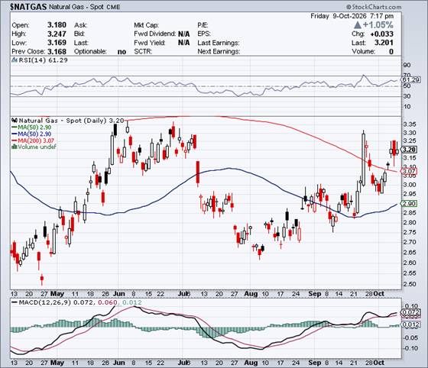The width and height of the screenshot is (428, 368).
Task: Click the -0.10 level on MACD axis
Action: pos(410,348)
